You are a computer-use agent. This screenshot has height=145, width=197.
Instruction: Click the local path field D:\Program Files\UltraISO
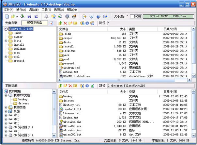point(151,86)
